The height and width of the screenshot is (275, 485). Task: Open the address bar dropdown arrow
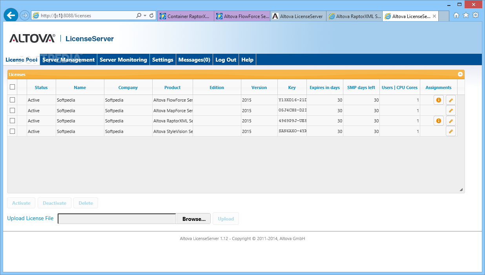coord(145,16)
